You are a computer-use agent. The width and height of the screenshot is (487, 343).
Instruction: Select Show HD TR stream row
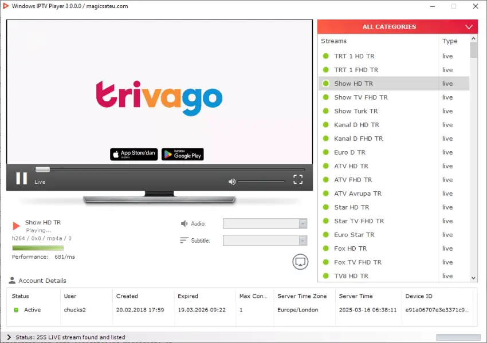point(394,84)
